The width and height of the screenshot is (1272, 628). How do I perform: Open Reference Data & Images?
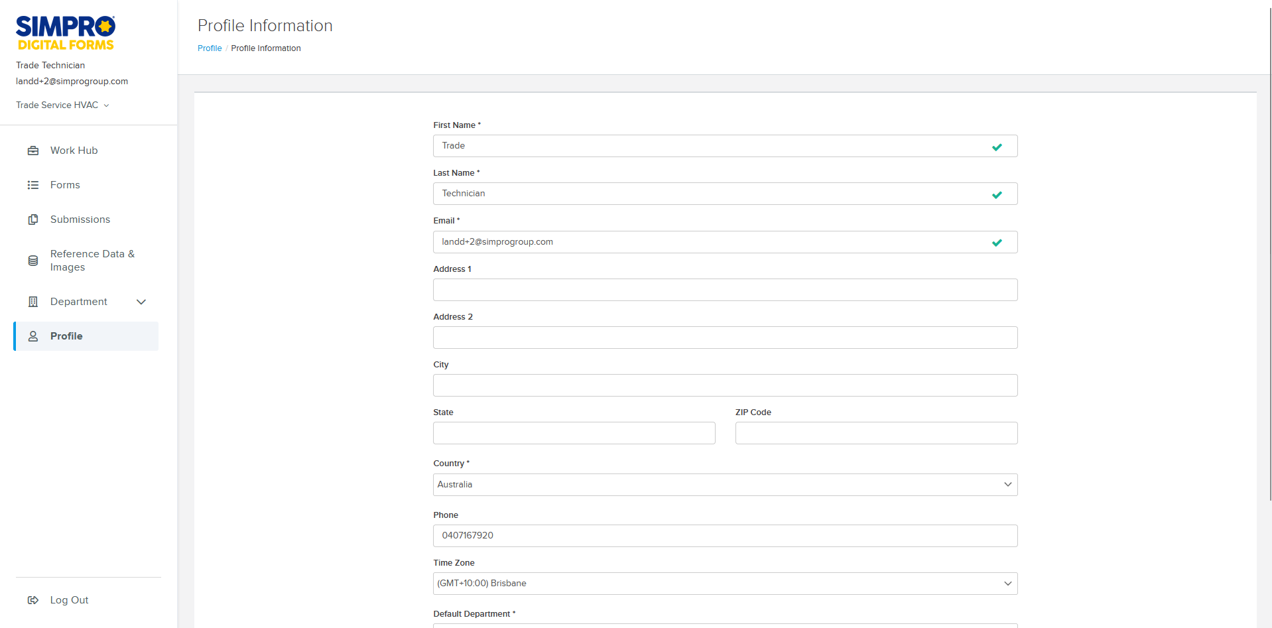tap(86, 261)
